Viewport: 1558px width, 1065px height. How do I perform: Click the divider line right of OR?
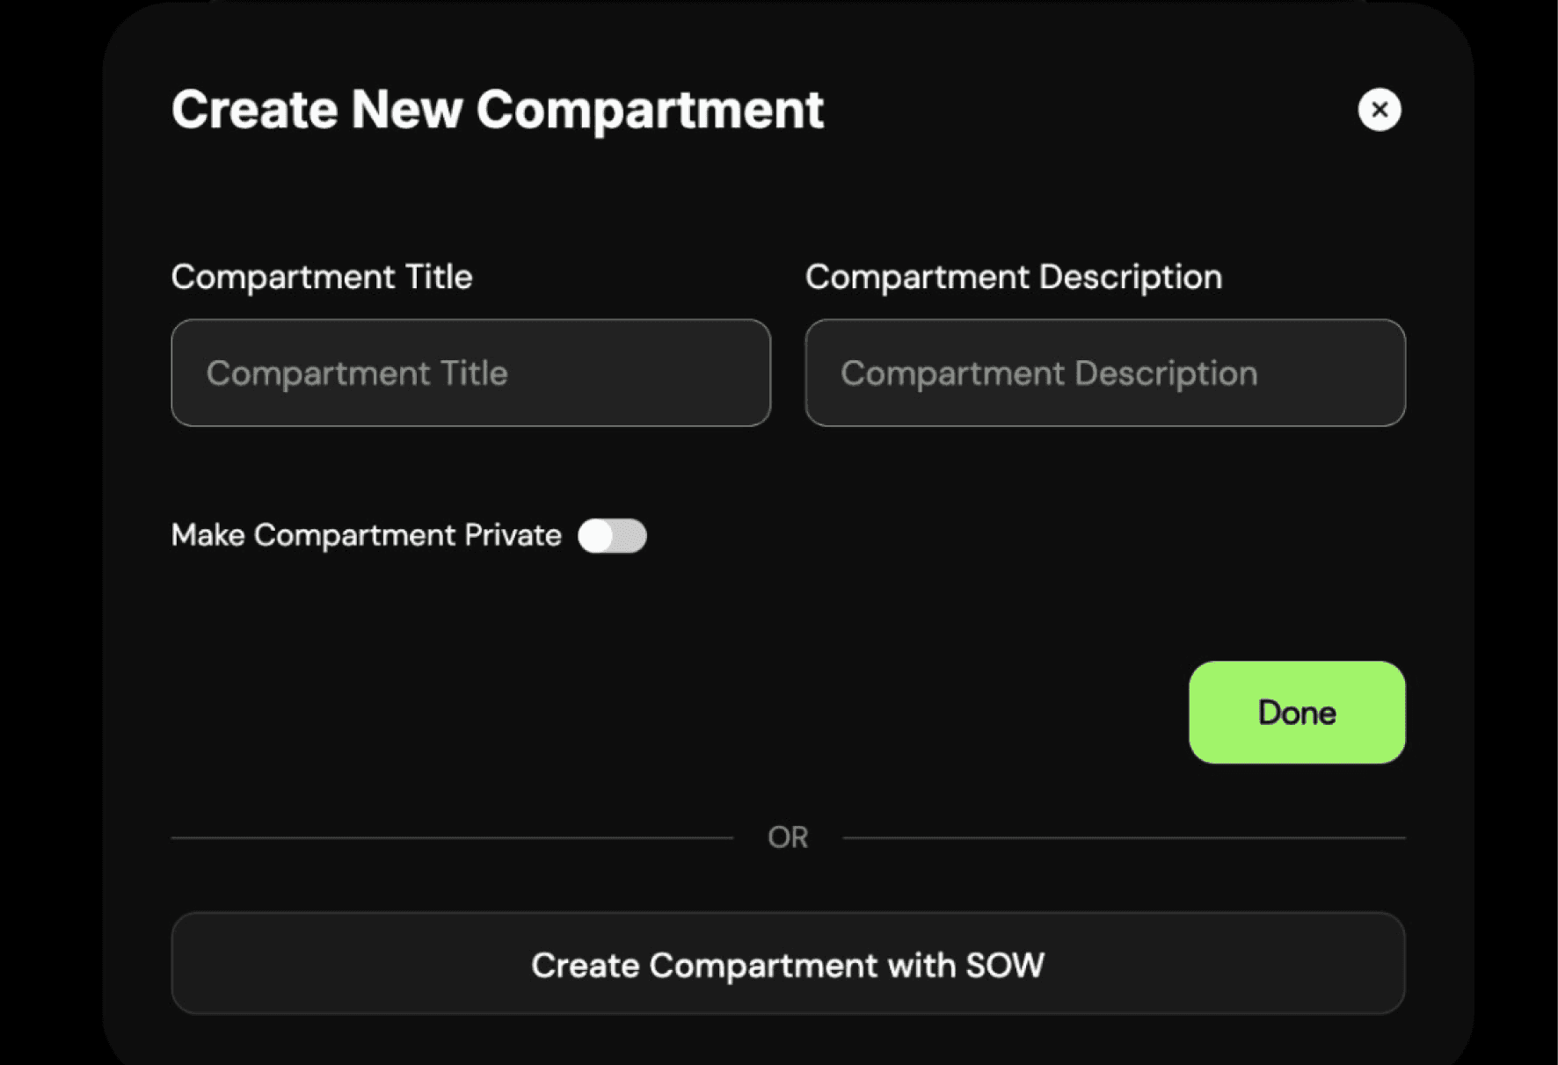(1124, 838)
